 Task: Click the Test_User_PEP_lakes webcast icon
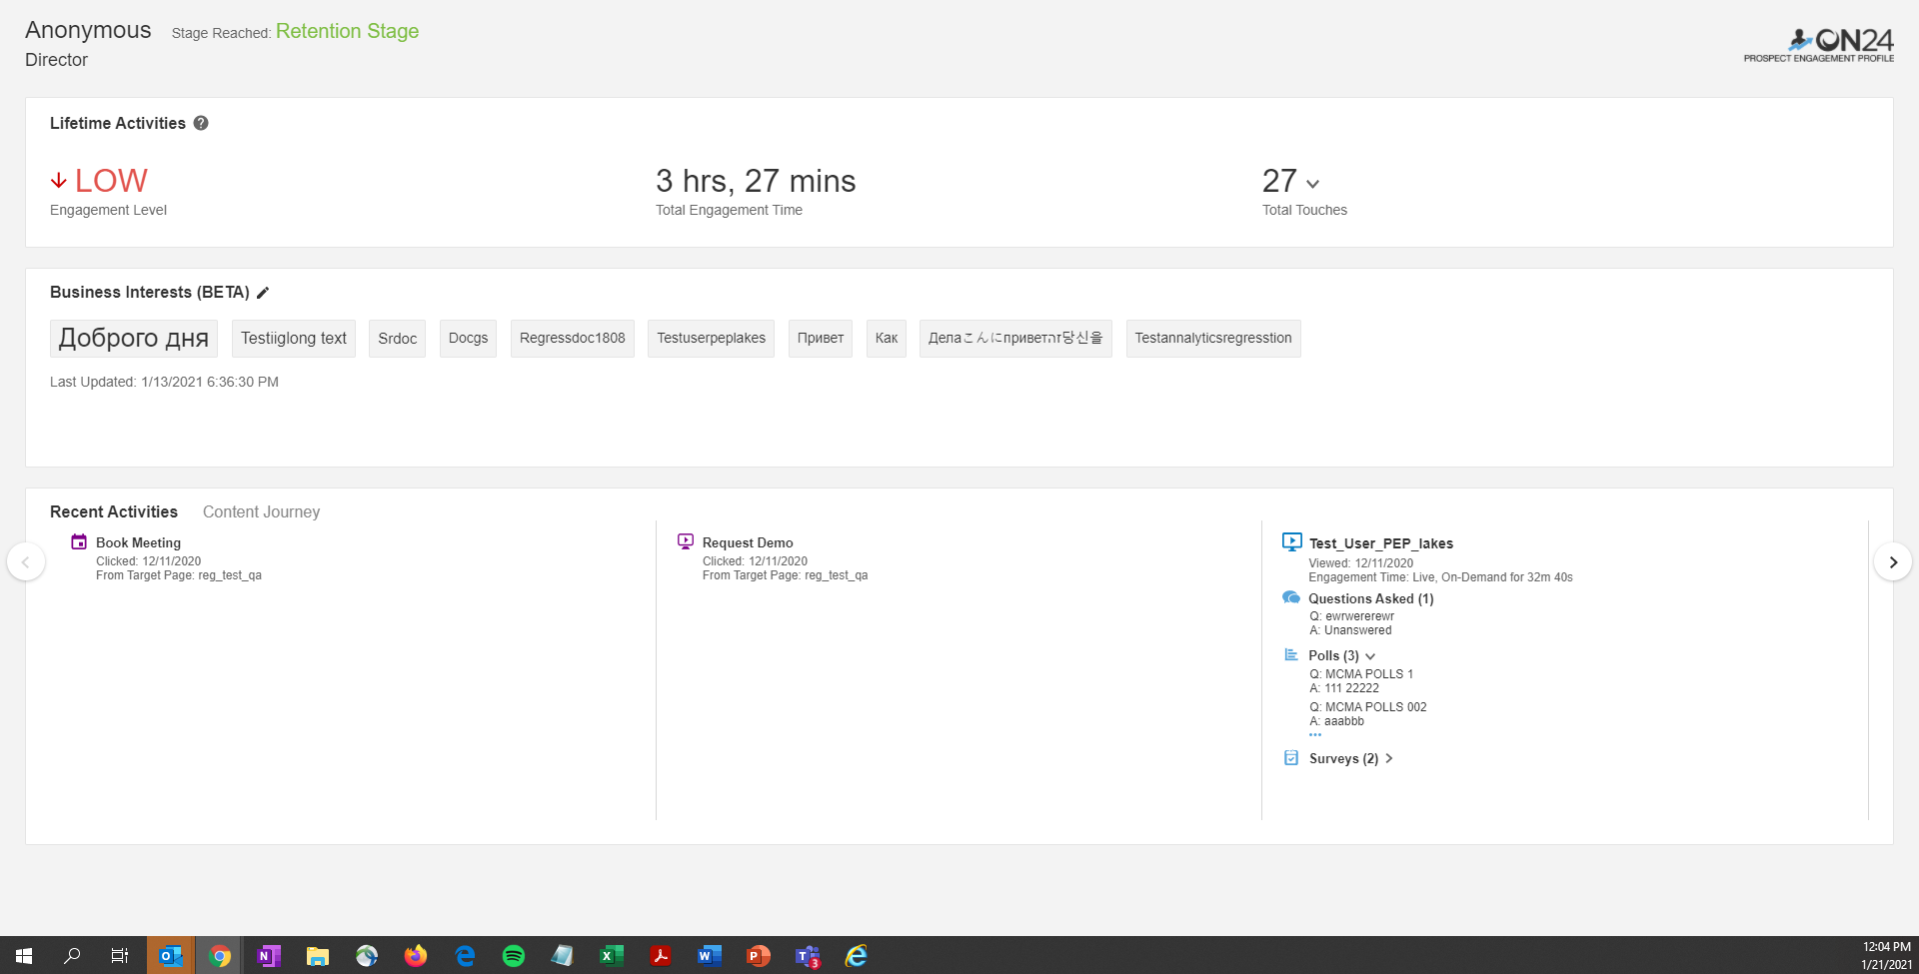1292,542
